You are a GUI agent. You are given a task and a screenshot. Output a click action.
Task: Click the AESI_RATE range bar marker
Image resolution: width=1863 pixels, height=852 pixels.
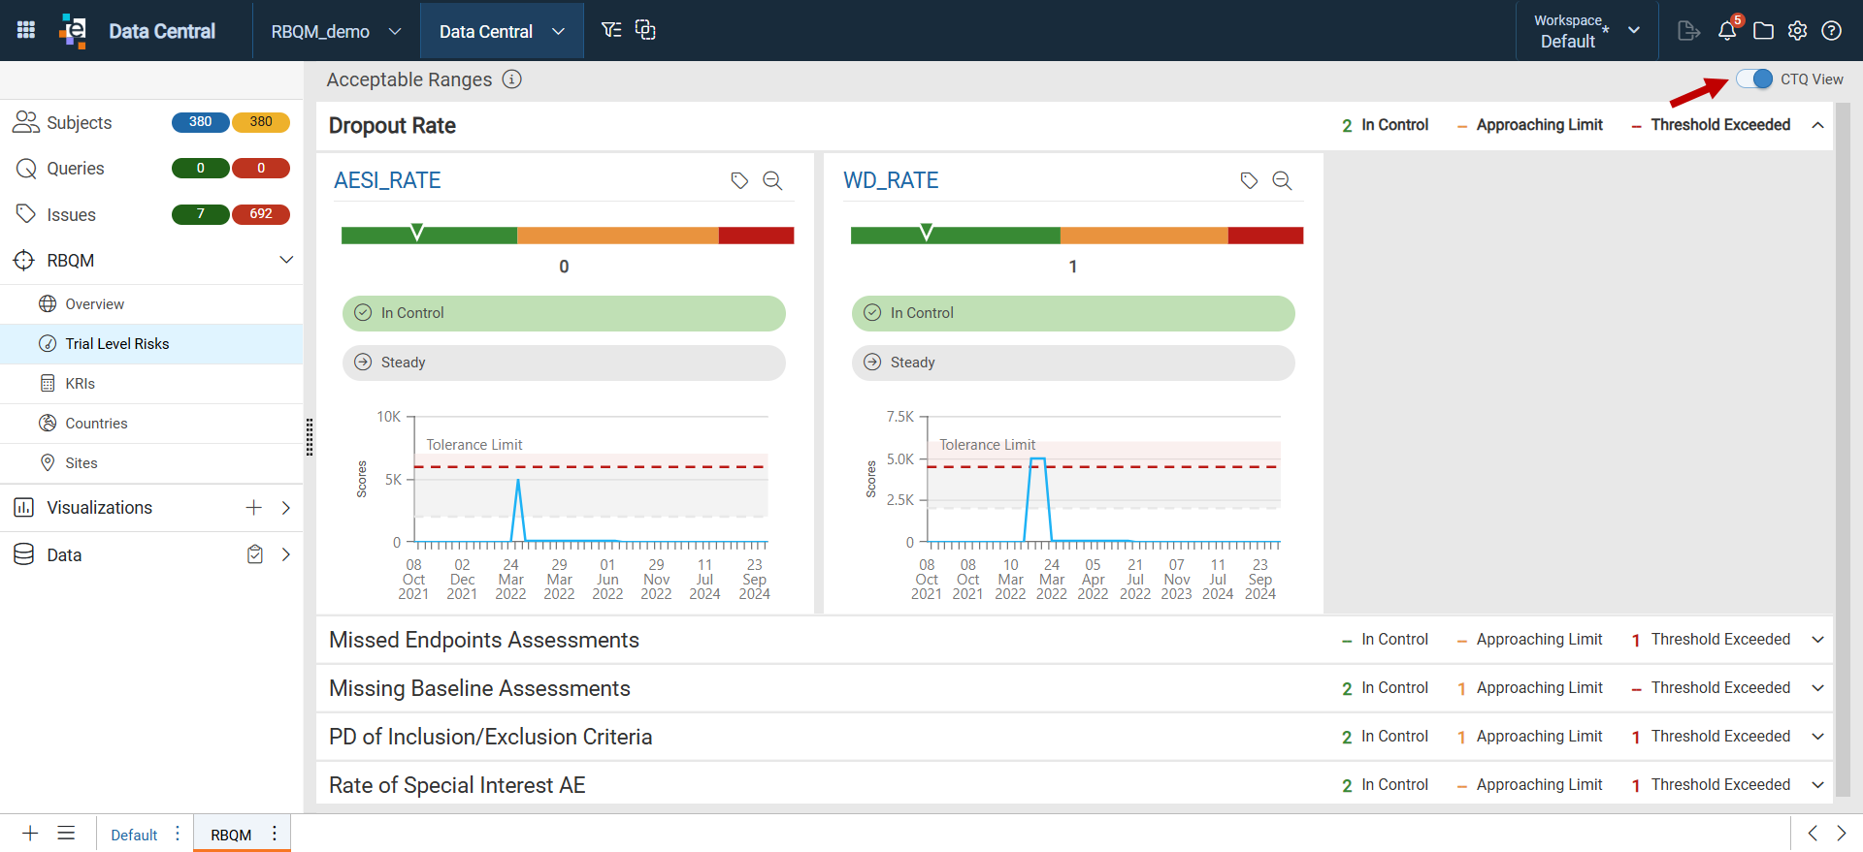(x=417, y=232)
